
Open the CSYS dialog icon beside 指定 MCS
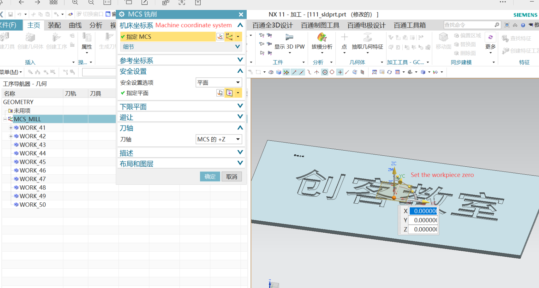pos(220,37)
